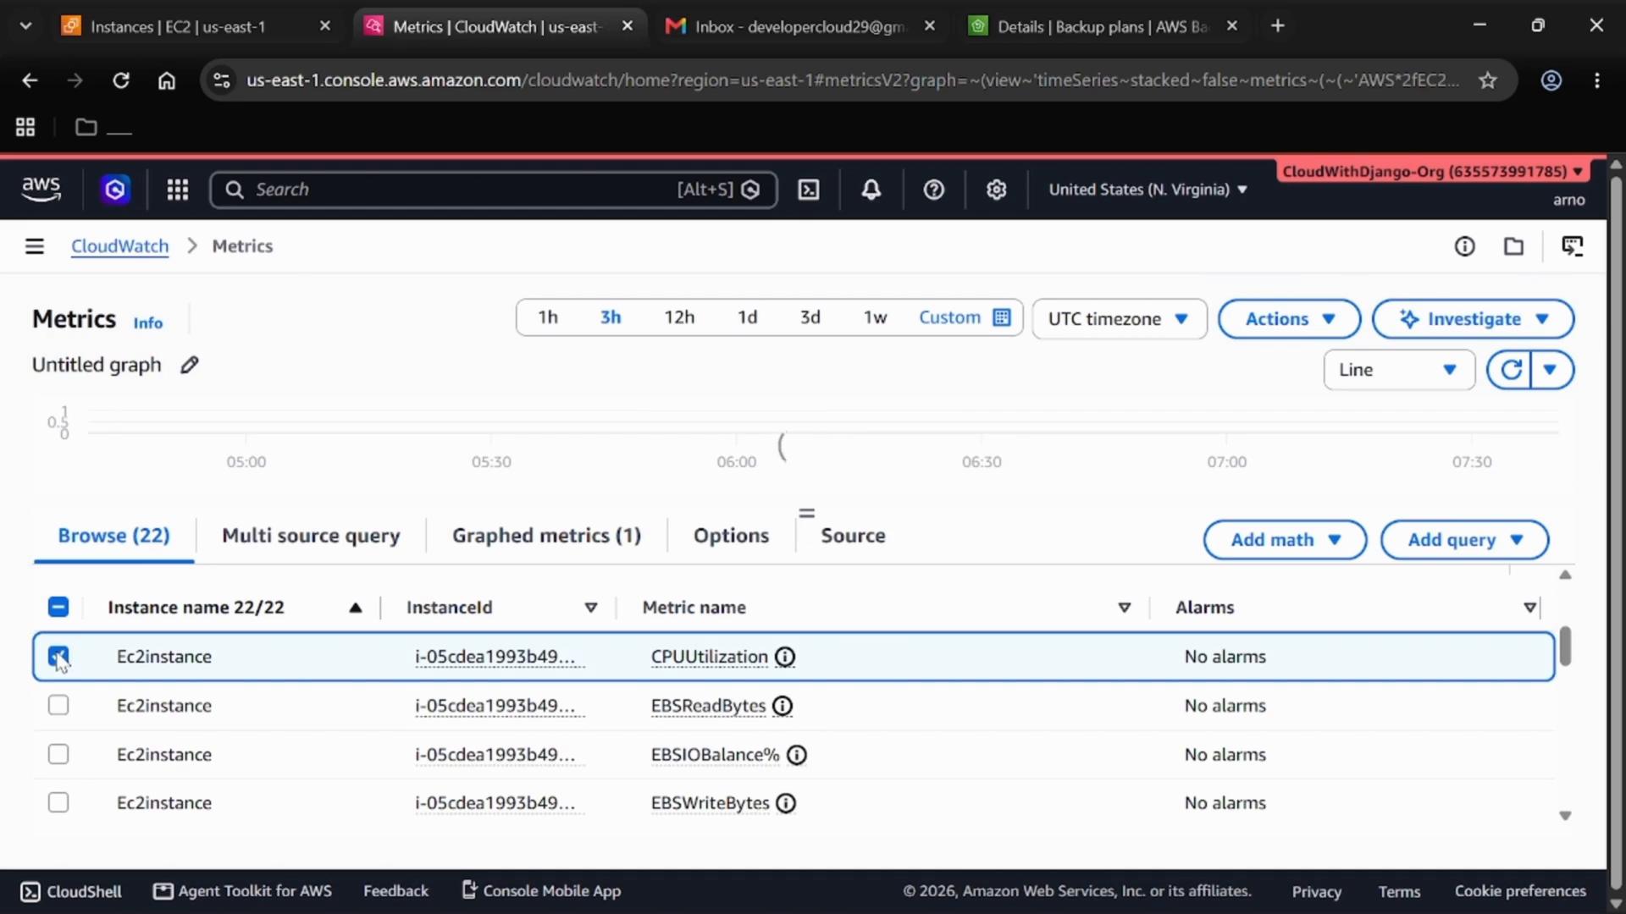This screenshot has width=1626, height=914.
Task: Open the Alarms column filter arrow
Action: point(1529,608)
